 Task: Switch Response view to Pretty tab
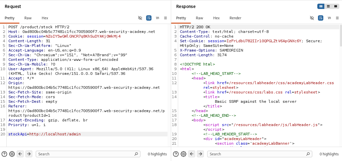pos(181,18)
